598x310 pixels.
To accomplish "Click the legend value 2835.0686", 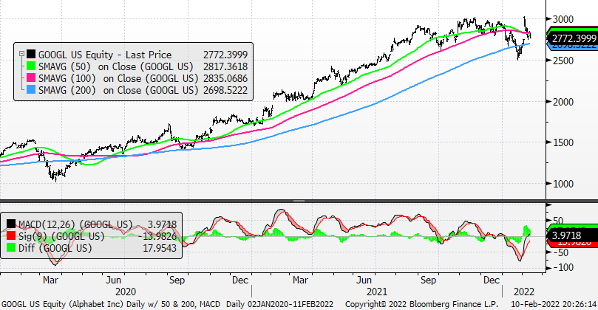I will [x=225, y=78].
